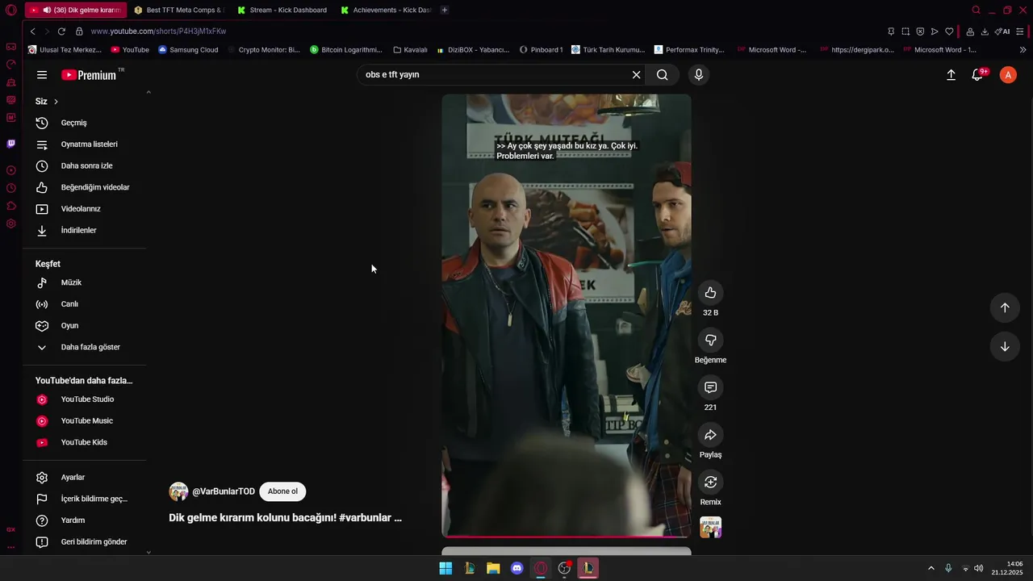Screen dimensions: 1033x581
Task: Open a new browser tab with plus
Action: 445,10
